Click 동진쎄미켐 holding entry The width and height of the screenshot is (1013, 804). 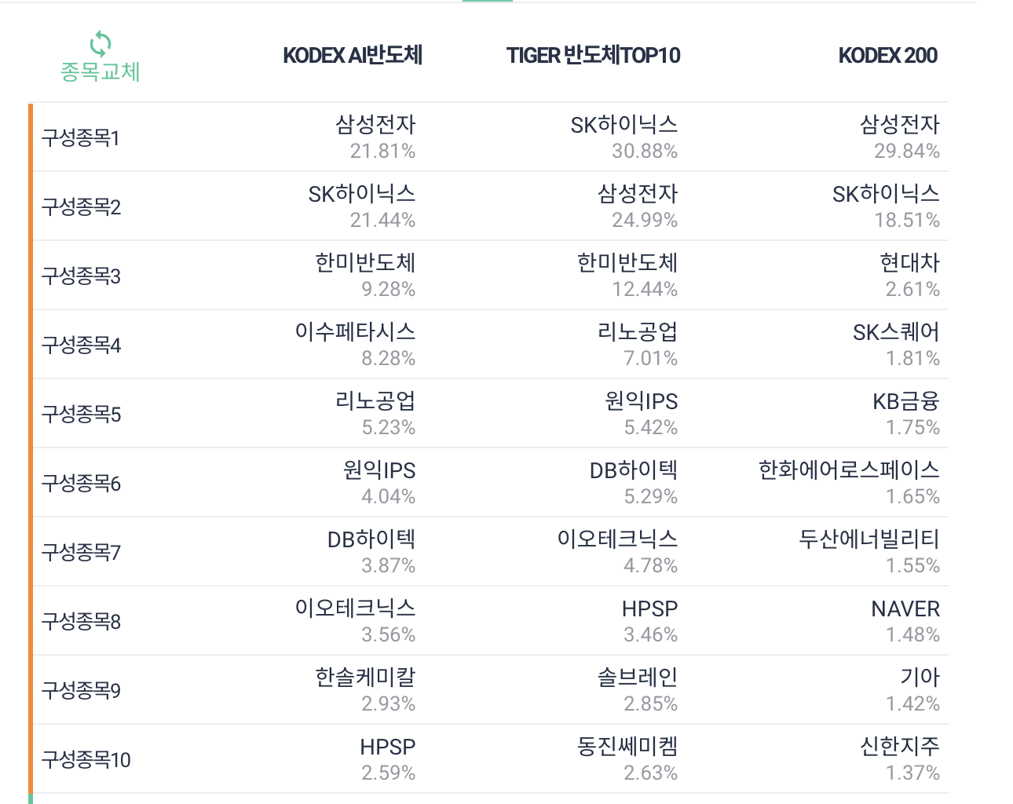pyautogui.click(x=627, y=747)
